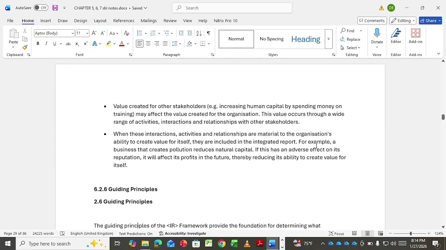The width and height of the screenshot is (446, 250).
Task: Open the Add-ins gallery
Action: coord(415,33)
